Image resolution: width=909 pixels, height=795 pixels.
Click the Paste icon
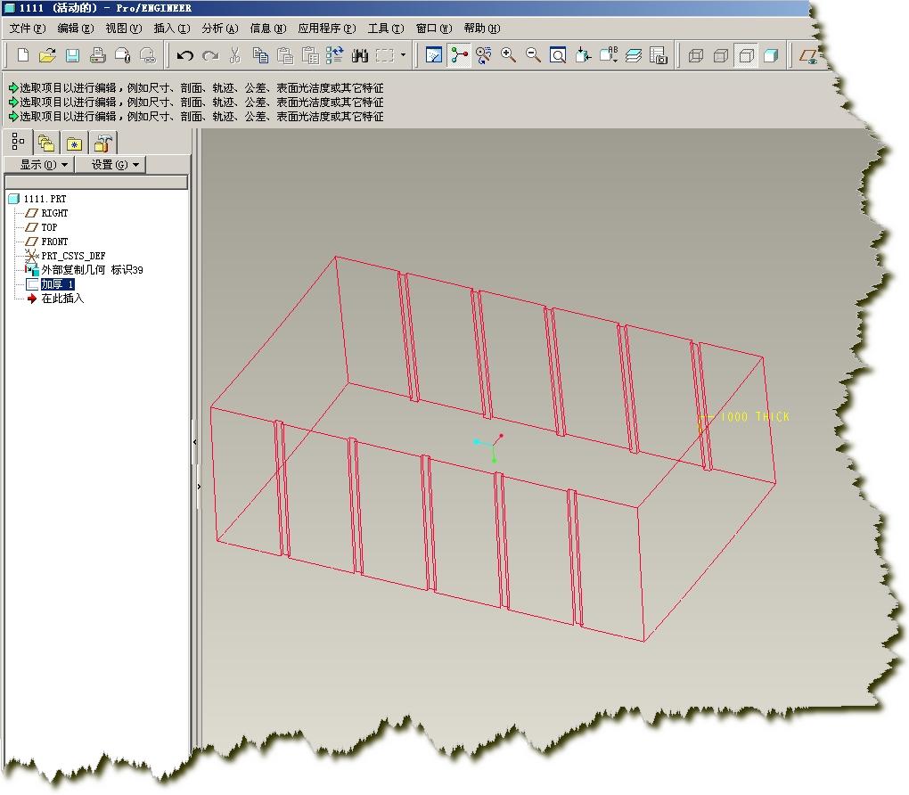(285, 55)
